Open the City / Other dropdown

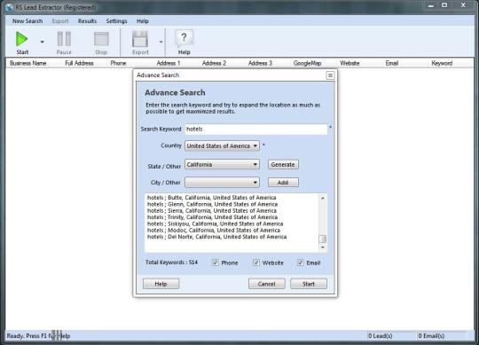point(222,183)
